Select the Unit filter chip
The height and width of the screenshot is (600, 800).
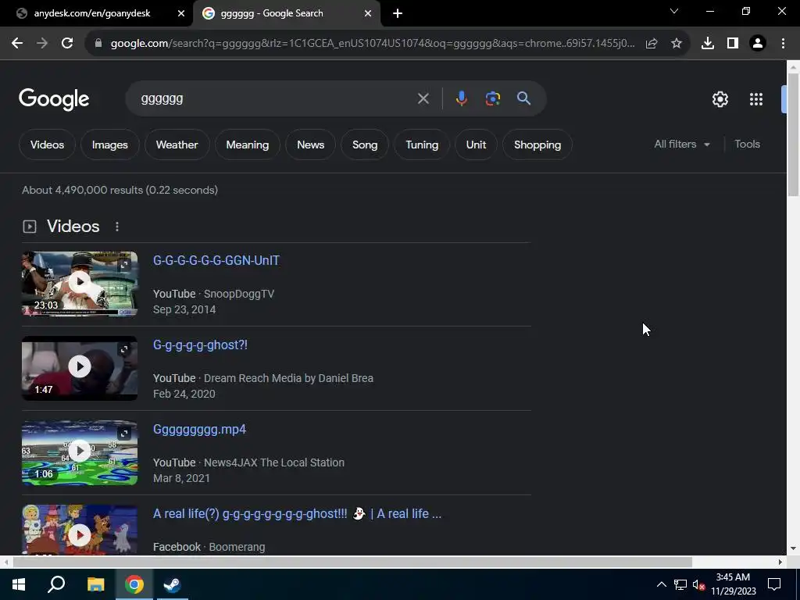pos(476,145)
